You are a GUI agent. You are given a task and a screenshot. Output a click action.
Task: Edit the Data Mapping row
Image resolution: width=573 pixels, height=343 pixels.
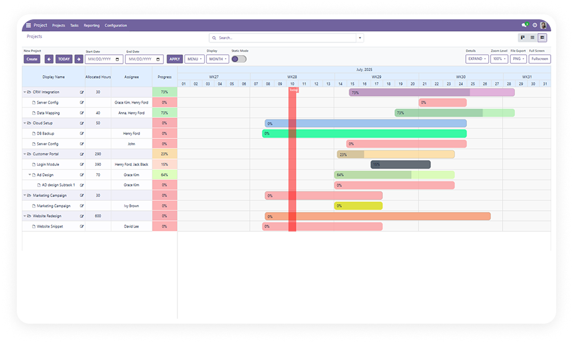coord(82,113)
